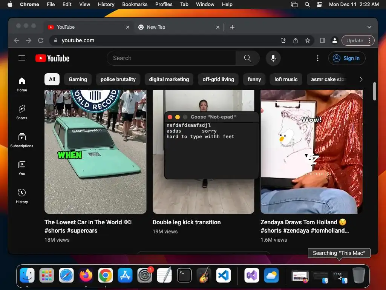Open Chrome profile avatar
This screenshot has width=386, height=290.
tap(335, 40)
